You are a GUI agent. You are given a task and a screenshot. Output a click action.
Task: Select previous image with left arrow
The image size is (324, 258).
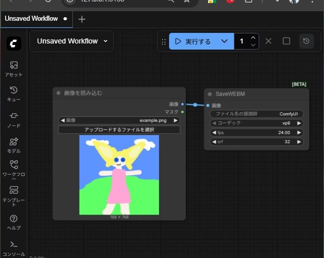63,120
